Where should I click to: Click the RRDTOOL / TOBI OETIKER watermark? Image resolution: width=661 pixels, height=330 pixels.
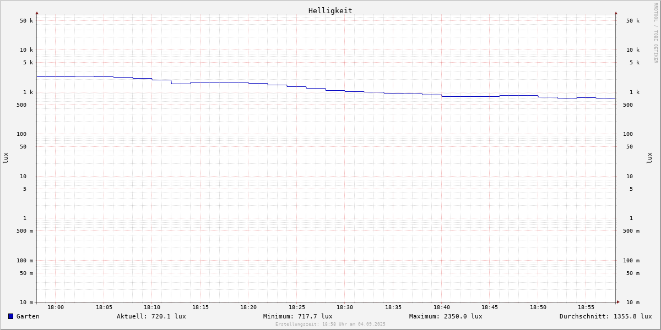tap(655, 33)
